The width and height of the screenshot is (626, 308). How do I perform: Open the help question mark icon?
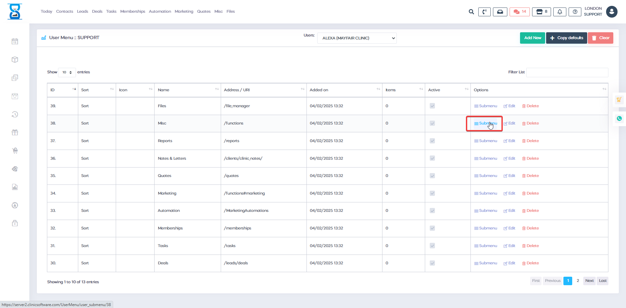575,12
